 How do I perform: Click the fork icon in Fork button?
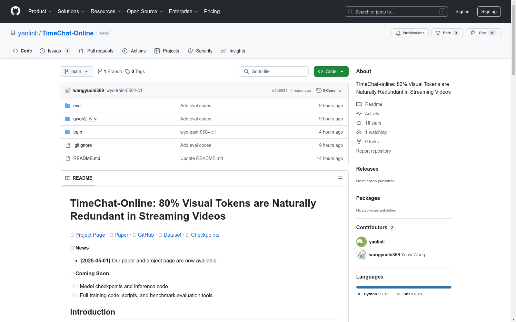pyautogui.click(x=438, y=33)
